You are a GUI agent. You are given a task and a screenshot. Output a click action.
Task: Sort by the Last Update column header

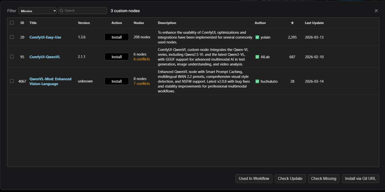(x=314, y=23)
